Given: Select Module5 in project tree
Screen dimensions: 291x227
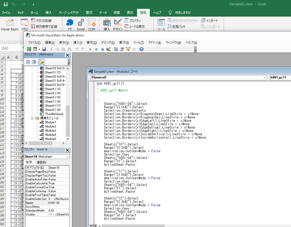Looking at the screenshot, I should pyautogui.click(x=50, y=139).
